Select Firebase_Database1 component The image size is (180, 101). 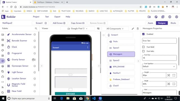coord(121,79)
